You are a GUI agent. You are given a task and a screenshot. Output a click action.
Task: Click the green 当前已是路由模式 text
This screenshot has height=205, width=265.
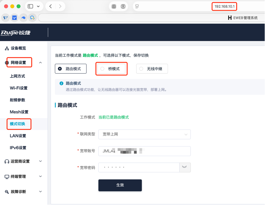tap(114, 117)
